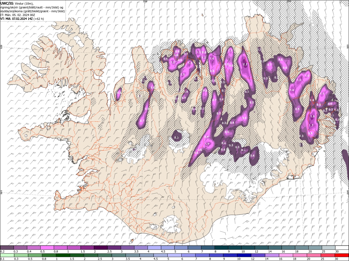This screenshot has height=261, width=349.
Task: Select darkest purple swatch between 2 and 2.5
Action: (x=101, y=247)
